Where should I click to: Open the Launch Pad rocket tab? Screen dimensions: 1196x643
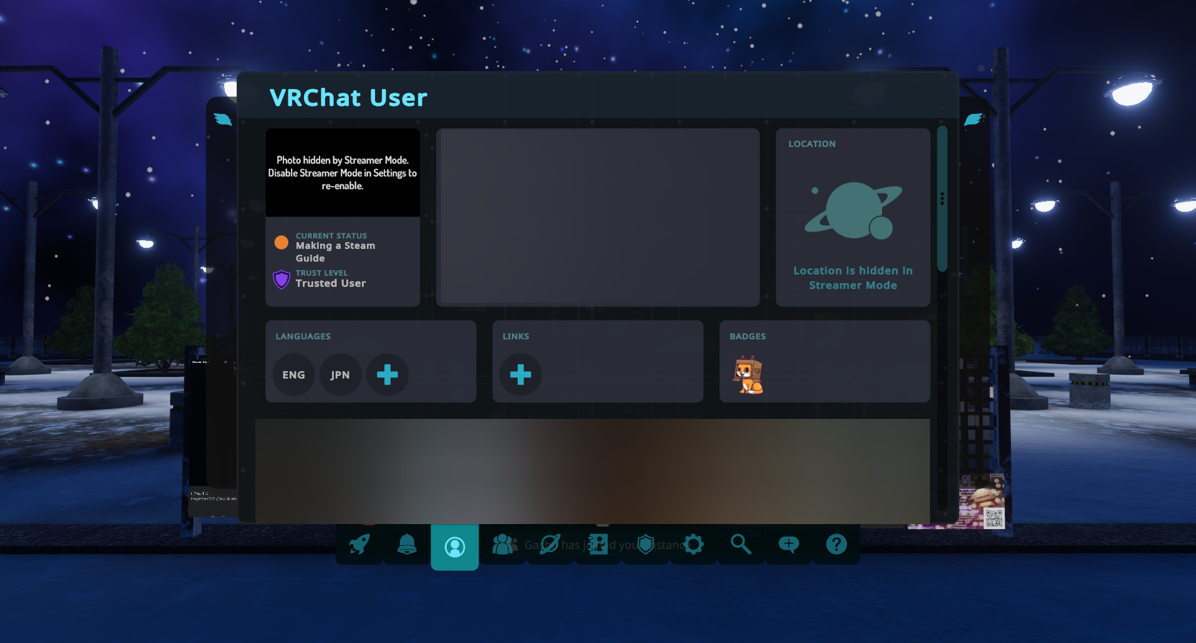click(359, 545)
